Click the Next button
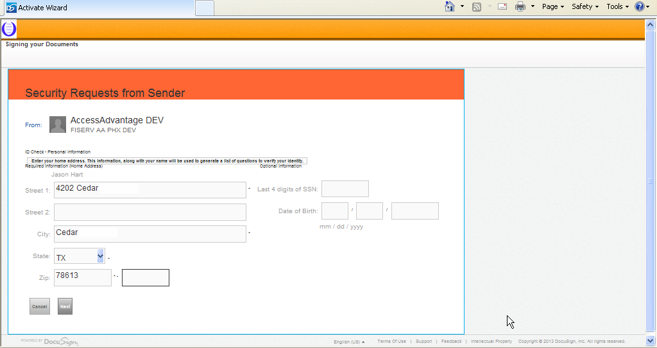This screenshot has width=657, height=348. tap(65, 306)
